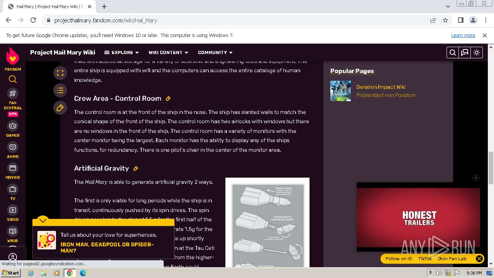The height and width of the screenshot is (278, 494).
Task: Open the wiki discussions icon in the header
Action: [465, 53]
